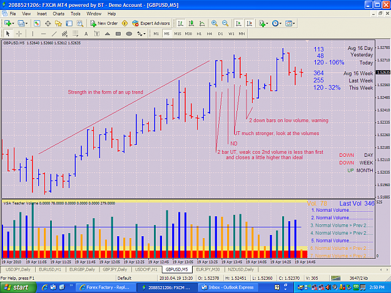Open the Market Watch panel icon
Screen dimensions: 391x293
(37, 23)
